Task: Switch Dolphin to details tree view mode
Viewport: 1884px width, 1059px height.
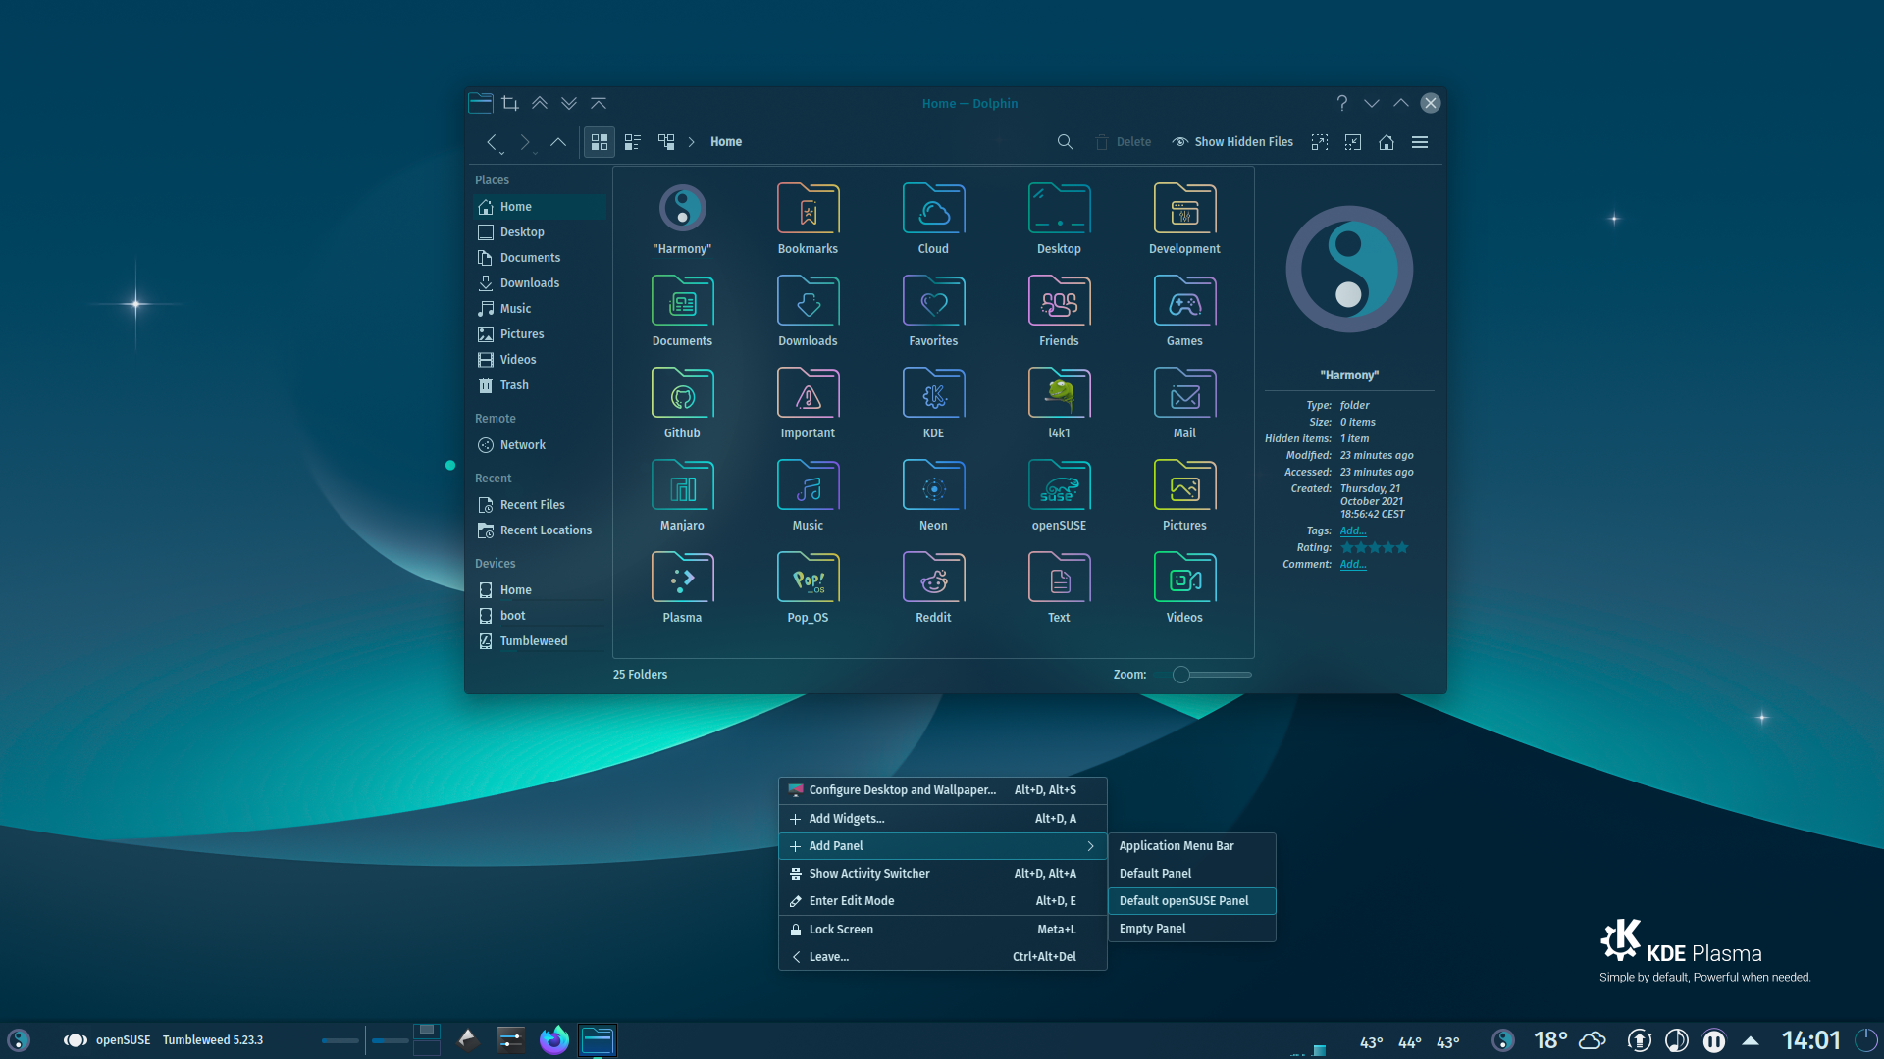Action: pos(666,142)
